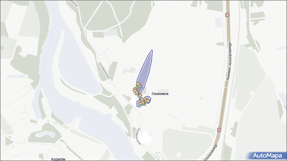Click the upper-left house of diagonal row
This screenshot has width=287, height=161.
click(x=134, y=90)
